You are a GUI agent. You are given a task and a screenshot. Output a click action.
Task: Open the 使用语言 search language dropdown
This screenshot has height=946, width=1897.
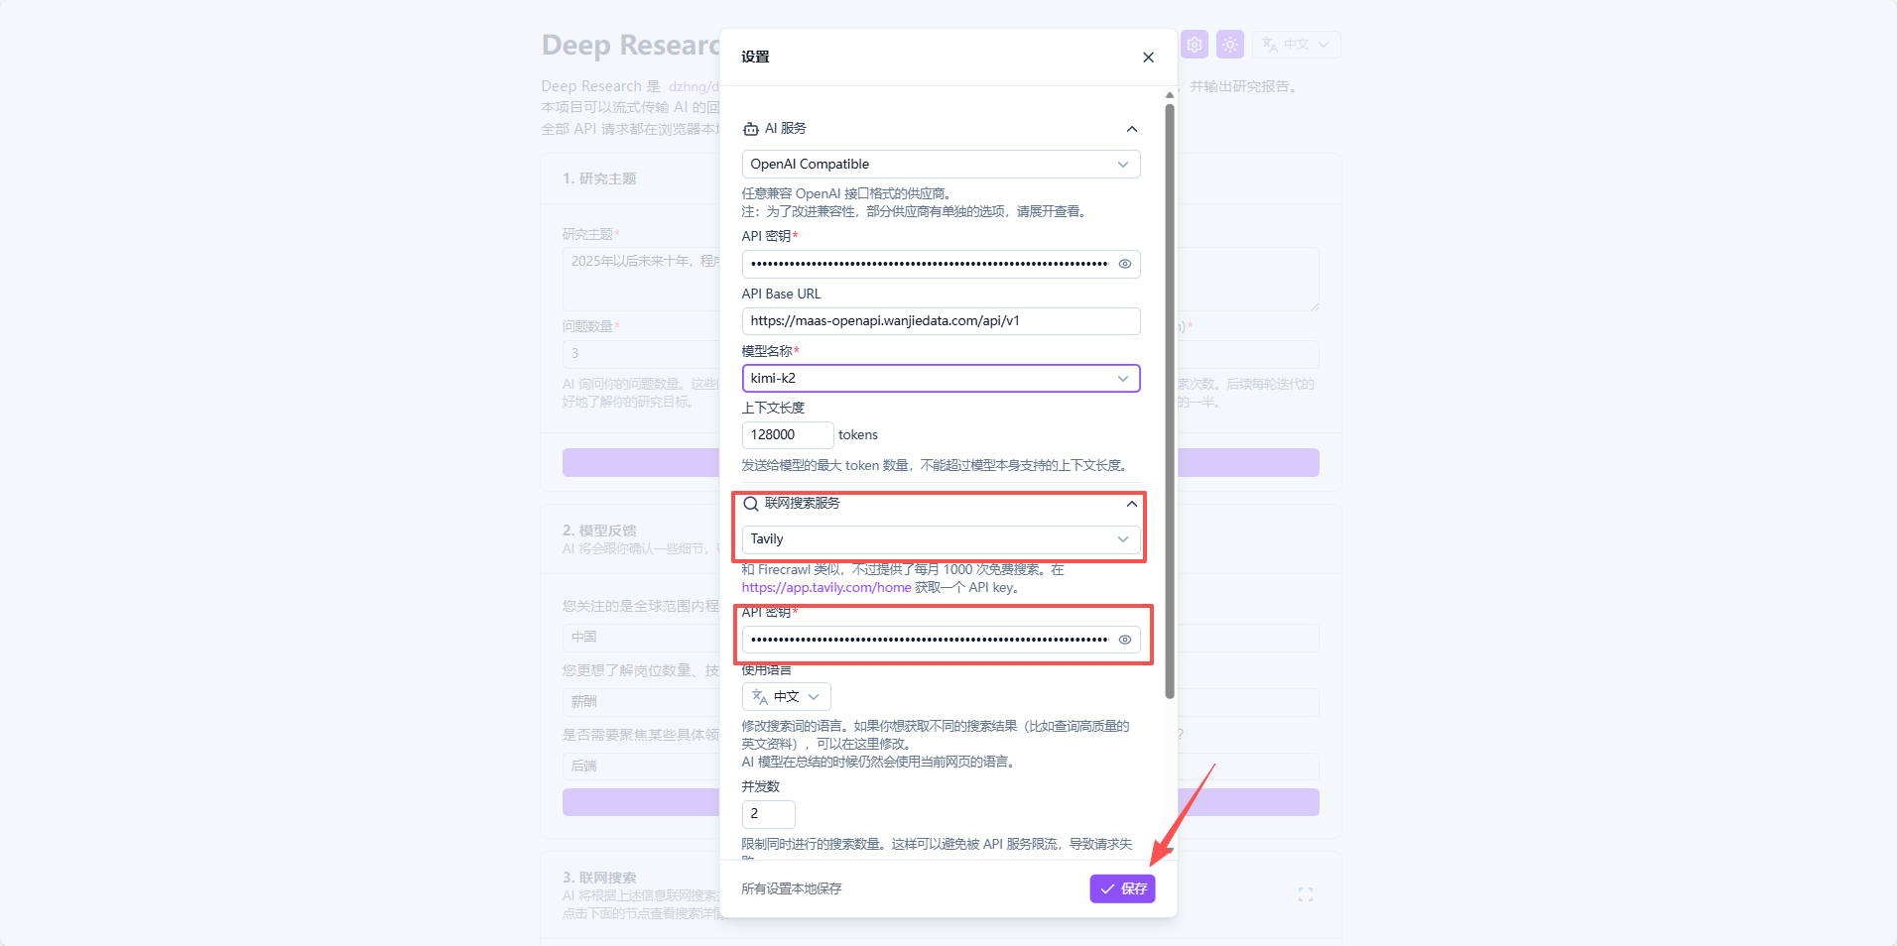click(786, 697)
